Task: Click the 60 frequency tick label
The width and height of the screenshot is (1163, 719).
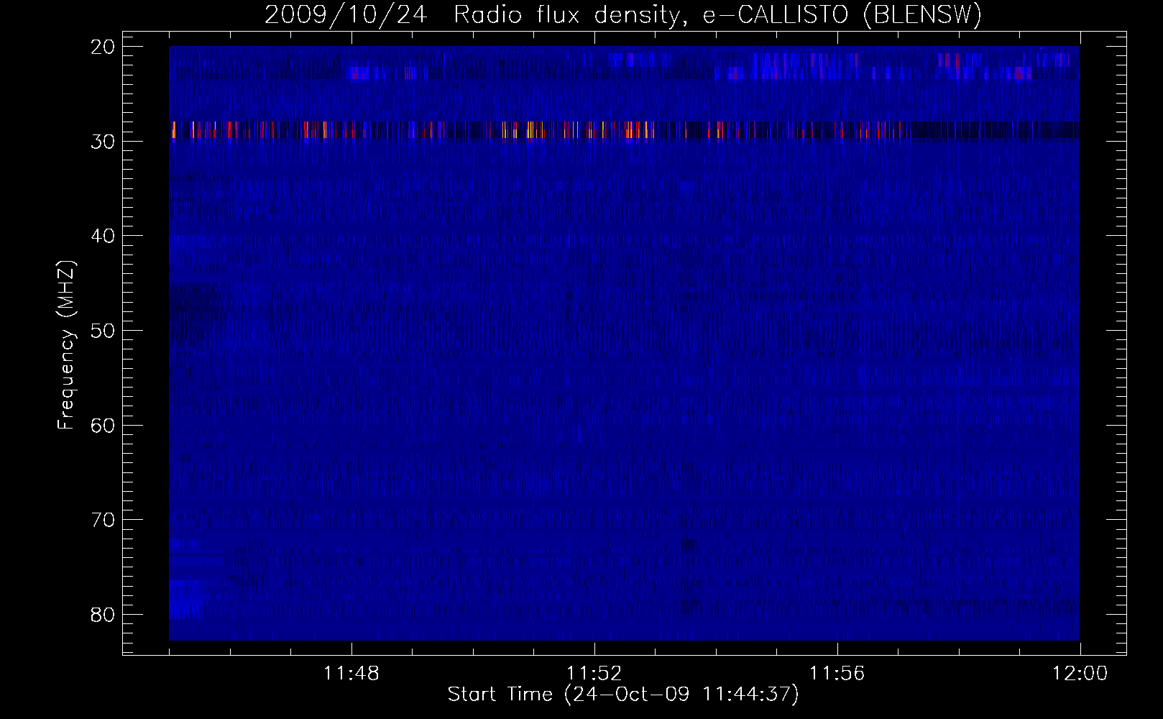Action: 102,425
